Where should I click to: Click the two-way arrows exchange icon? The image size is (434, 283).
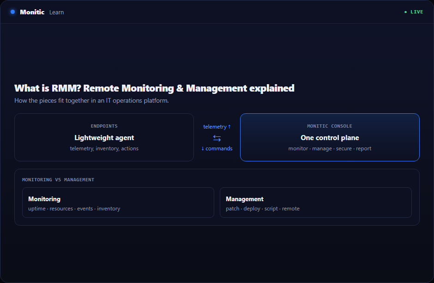point(217,138)
